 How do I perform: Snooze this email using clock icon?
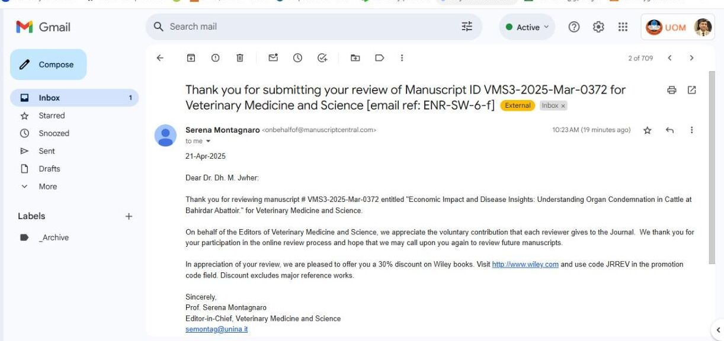(x=297, y=58)
